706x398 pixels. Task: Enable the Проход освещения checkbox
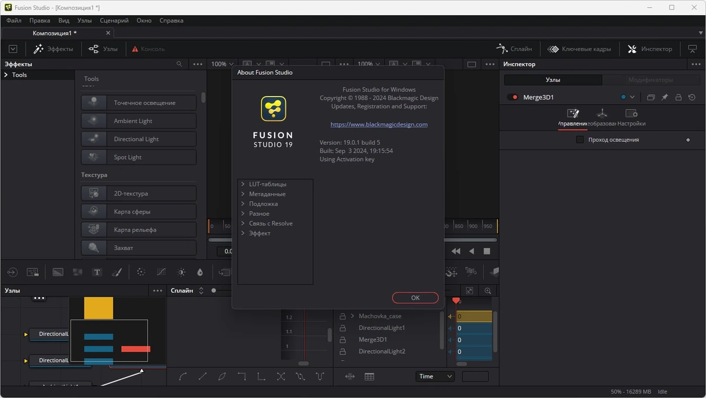pos(580,140)
